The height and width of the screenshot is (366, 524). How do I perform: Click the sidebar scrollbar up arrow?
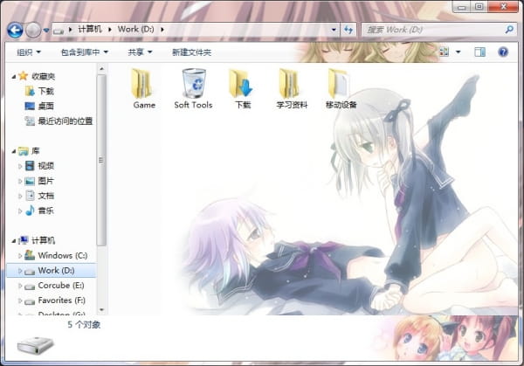101,69
